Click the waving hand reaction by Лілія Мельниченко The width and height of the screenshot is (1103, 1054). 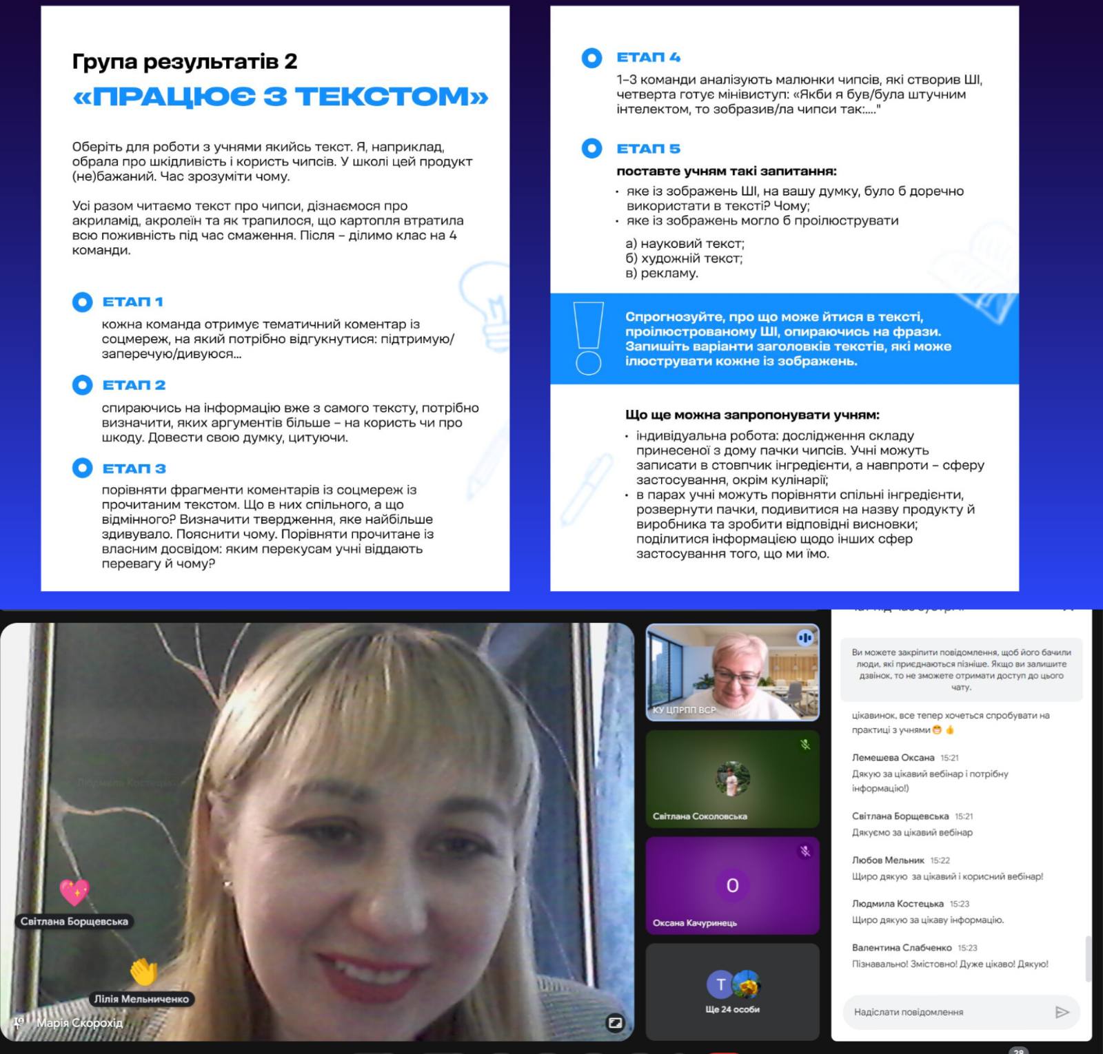143,971
